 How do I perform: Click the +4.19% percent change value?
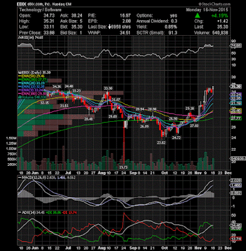pyautogui.click(x=220, y=16)
